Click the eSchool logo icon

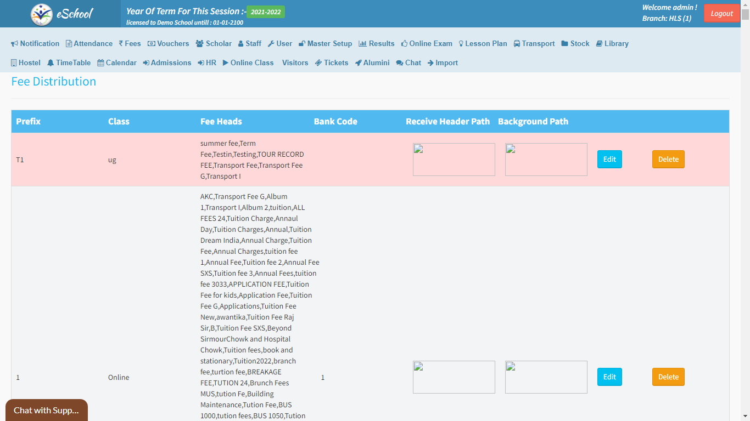tap(42, 14)
